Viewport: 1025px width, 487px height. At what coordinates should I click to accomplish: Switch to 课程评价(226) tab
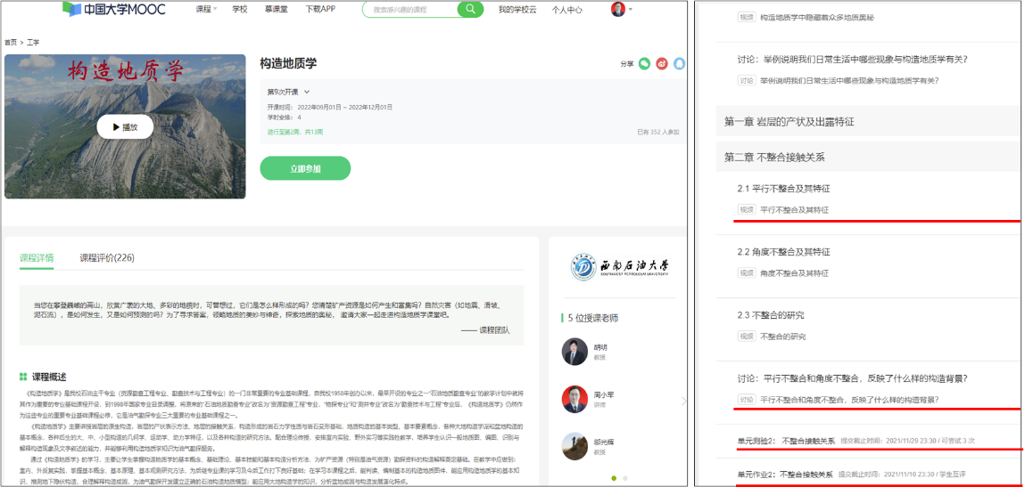[106, 258]
